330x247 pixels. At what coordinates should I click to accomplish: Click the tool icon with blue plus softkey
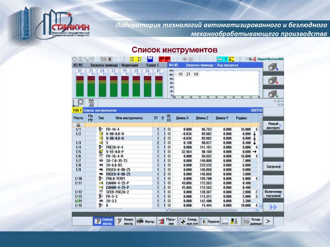pyautogui.click(x=273, y=67)
